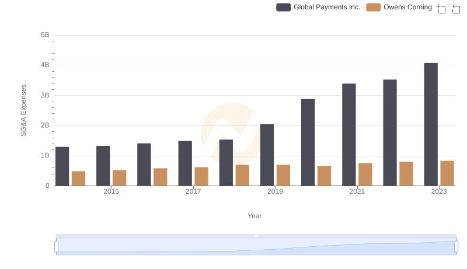Click the y-axis label 4B
The width and height of the screenshot is (467, 269).
(x=45, y=65)
